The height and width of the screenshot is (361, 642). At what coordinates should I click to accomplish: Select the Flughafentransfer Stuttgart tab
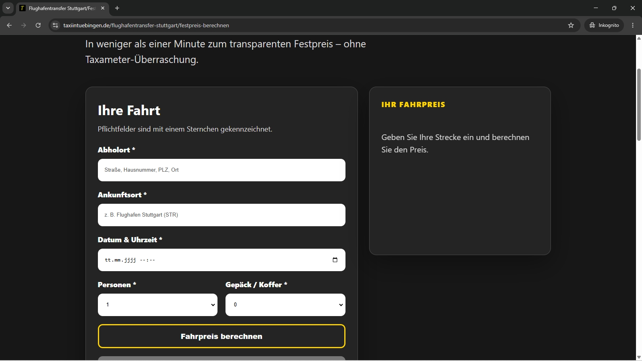[62, 8]
